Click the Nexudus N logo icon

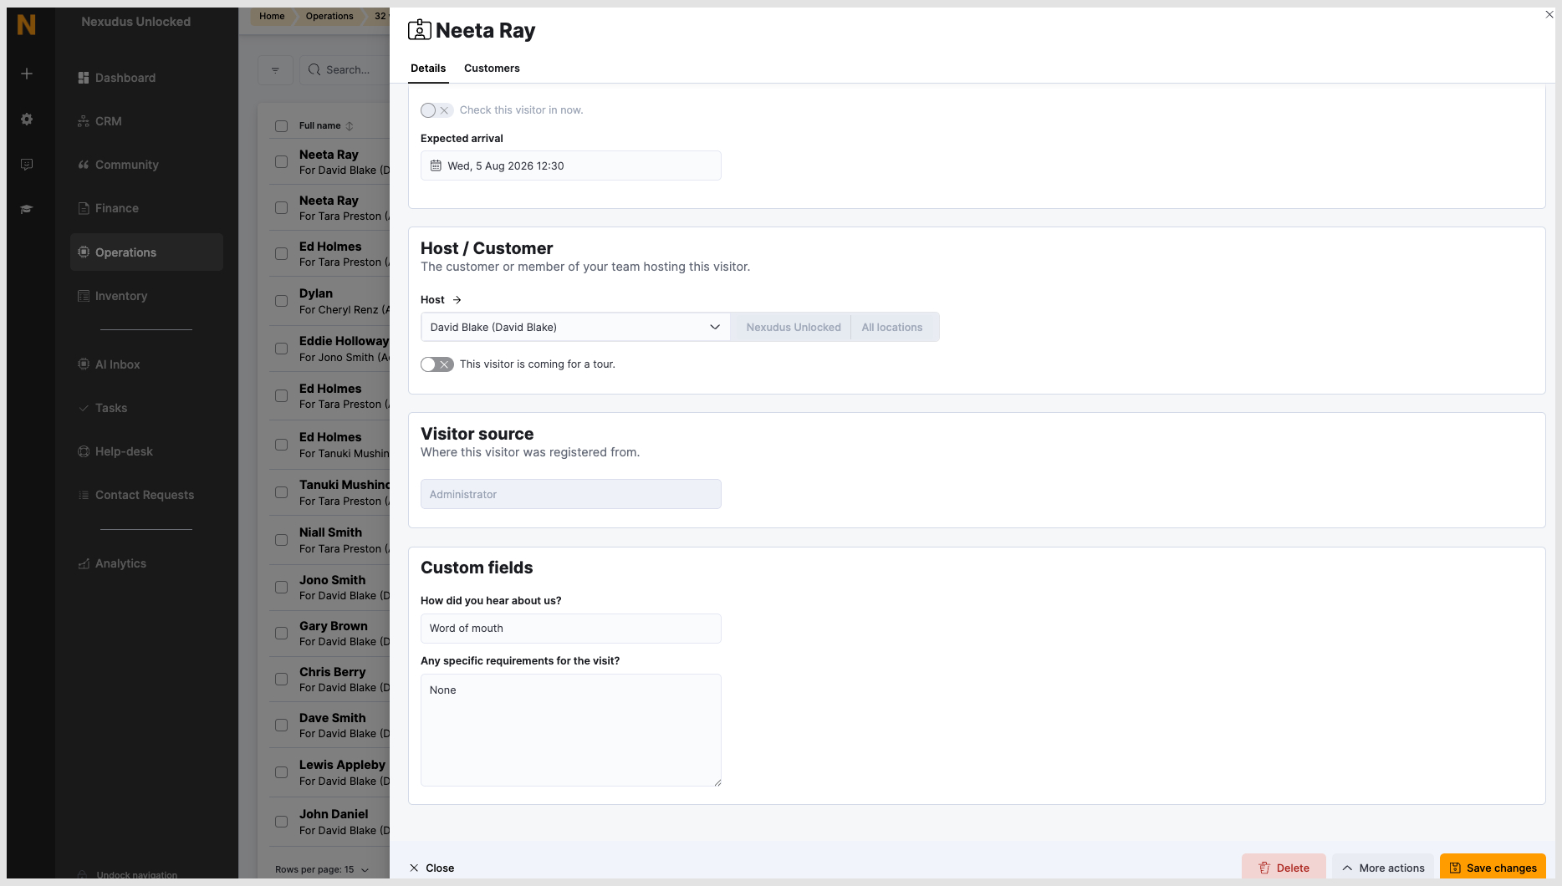(27, 24)
